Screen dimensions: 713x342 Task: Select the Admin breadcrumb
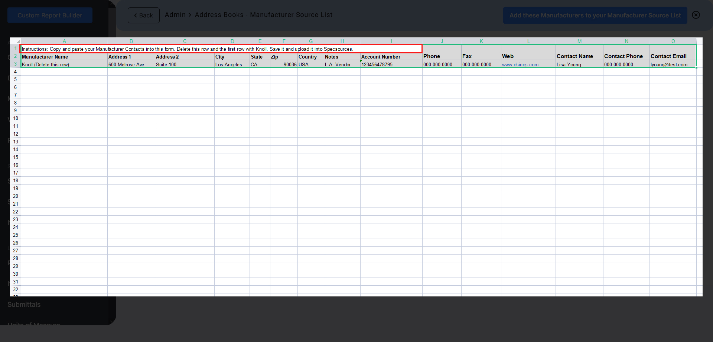(x=175, y=15)
